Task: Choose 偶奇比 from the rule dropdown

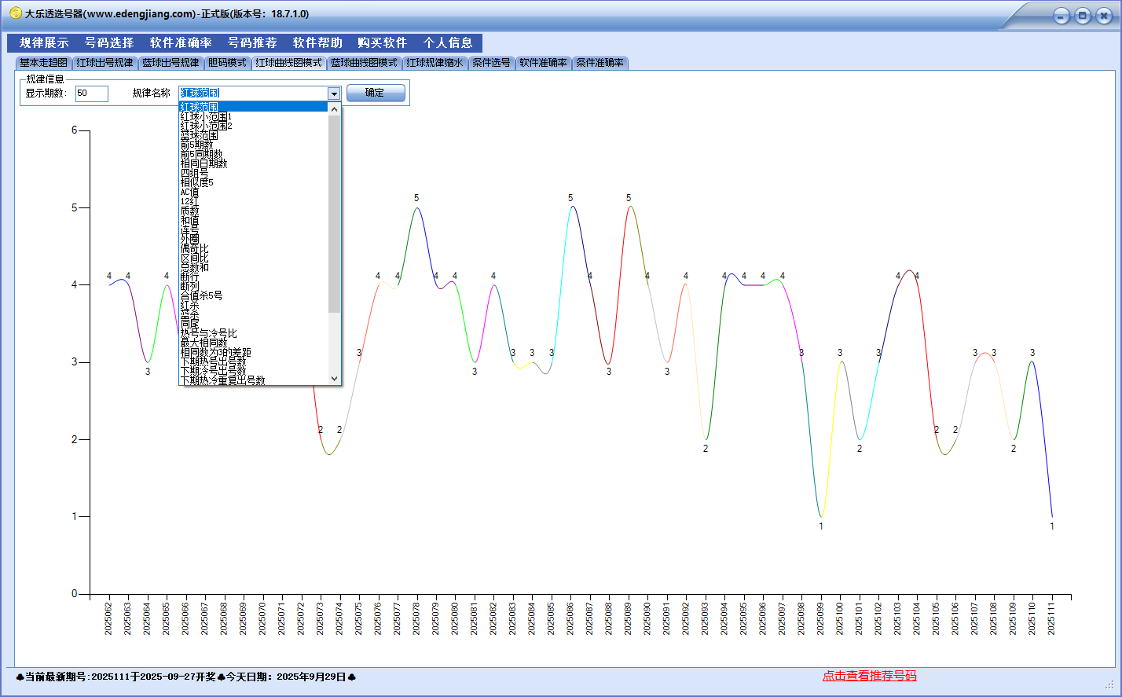Action: (x=194, y=248)
